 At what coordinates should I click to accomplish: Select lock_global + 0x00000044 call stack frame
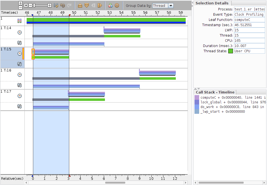(x=233, y=102)
